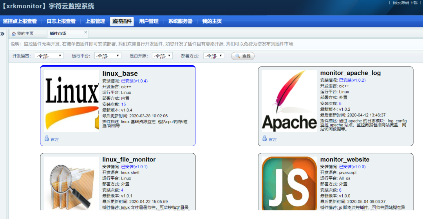Open the 开发语言 dropdown filter
Image resolution: width=423 pixels, height=219 pixels.
coord(49,56)
